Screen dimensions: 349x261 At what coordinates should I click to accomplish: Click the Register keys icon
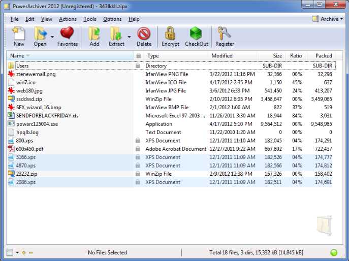click(224, 34)
